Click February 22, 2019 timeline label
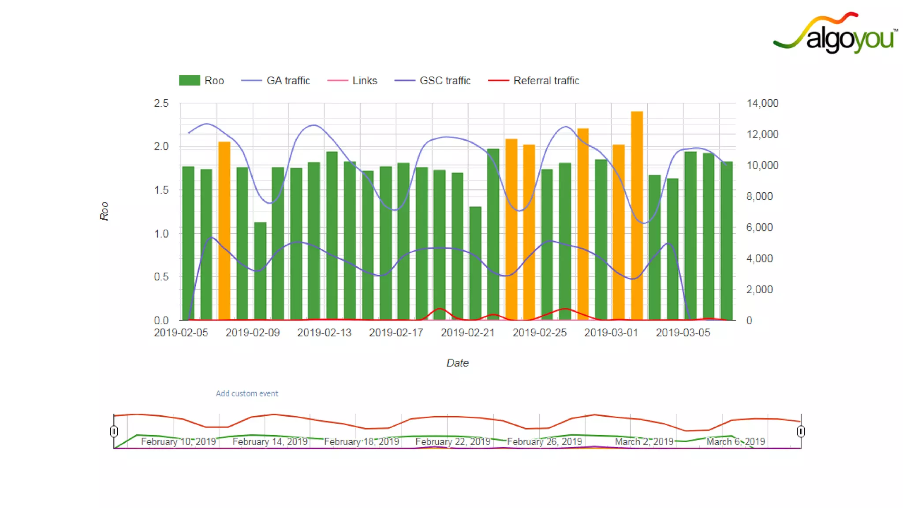 (x=453, y=441)
